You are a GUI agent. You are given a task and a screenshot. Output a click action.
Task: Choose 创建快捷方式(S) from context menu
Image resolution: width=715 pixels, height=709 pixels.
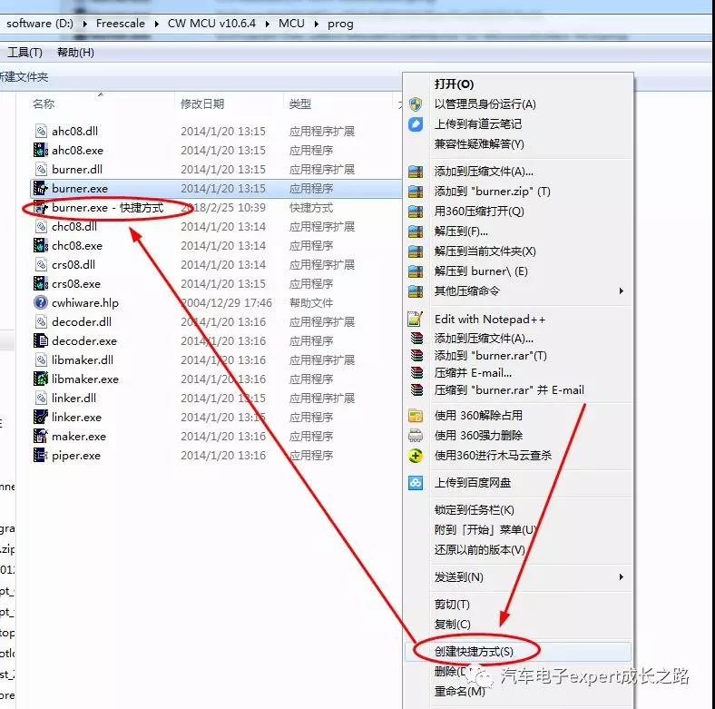[474, 652]
